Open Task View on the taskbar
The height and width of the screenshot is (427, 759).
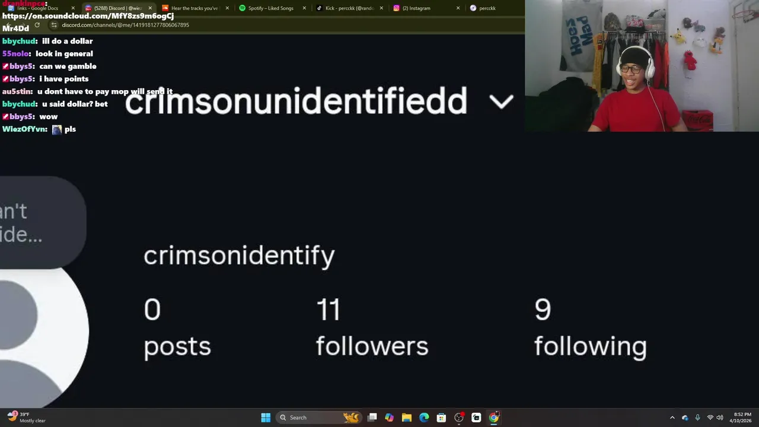coord(372,418)
